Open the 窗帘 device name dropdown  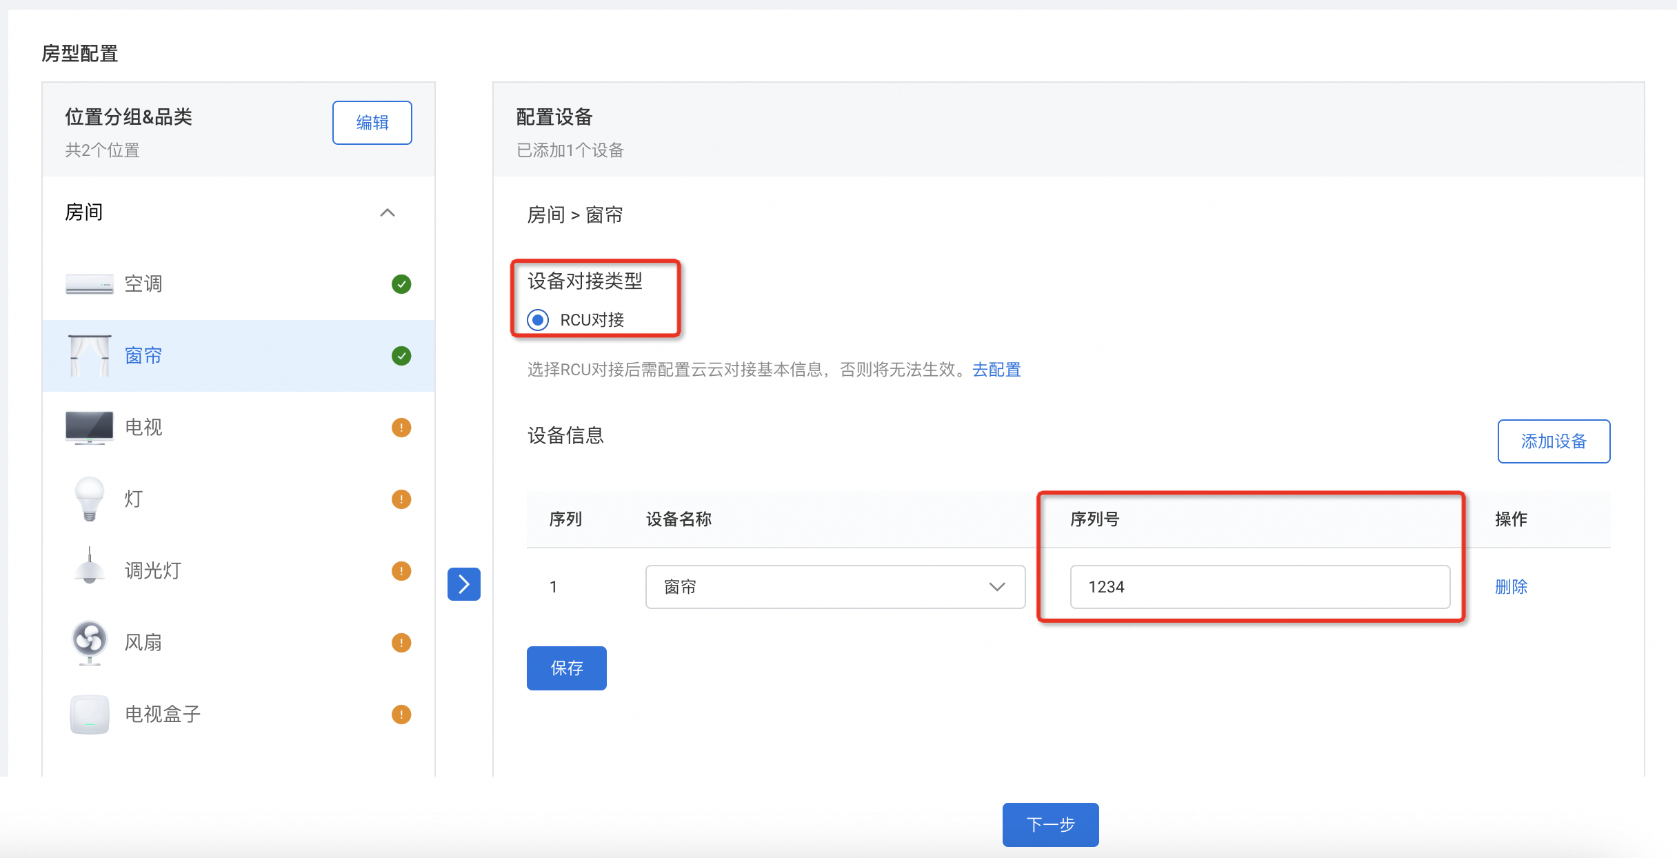pos(835,587)
